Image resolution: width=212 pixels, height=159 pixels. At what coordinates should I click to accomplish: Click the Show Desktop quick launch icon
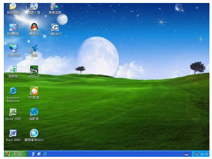pyautogui.click(x=33, y=154)
